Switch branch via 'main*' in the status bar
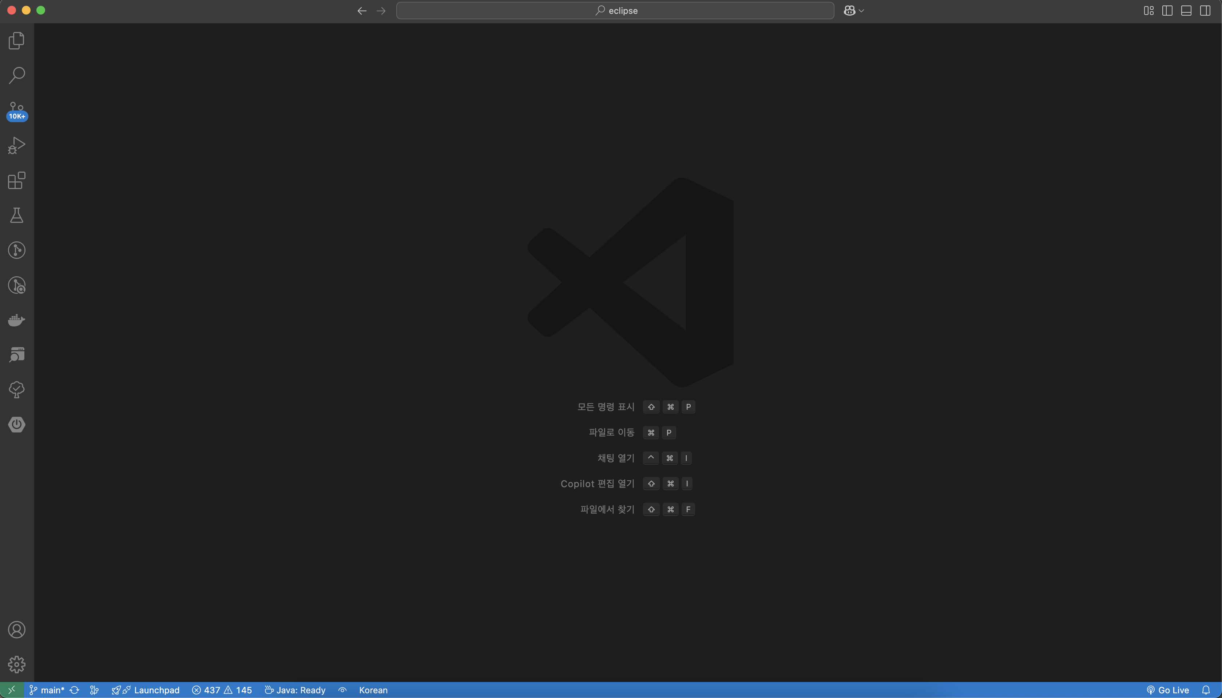Image resolution: width=1222 pixels, height=698 pixels. (x=47, y=690)
